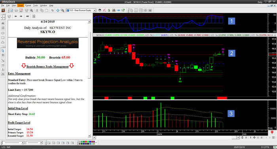Click the green dollar sign toolbar icon
The width and height of the screenshot is (277, 149).
(109, 10)
